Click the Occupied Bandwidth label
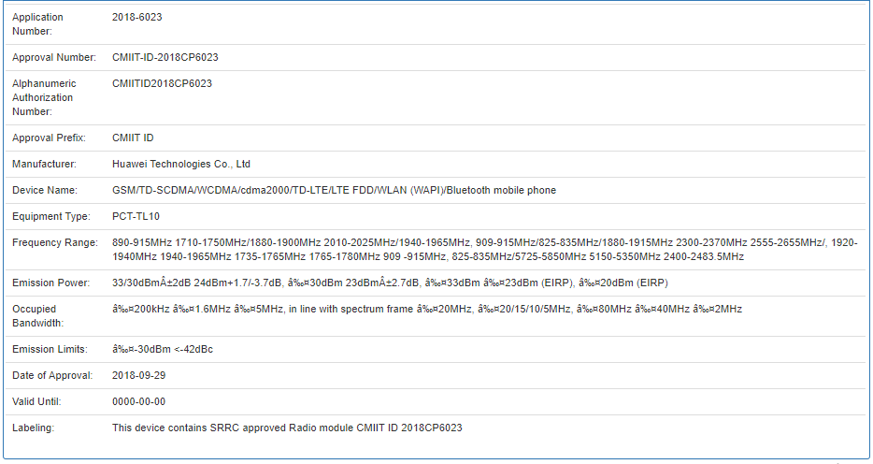The image size is (873, 464). (38, 316)
